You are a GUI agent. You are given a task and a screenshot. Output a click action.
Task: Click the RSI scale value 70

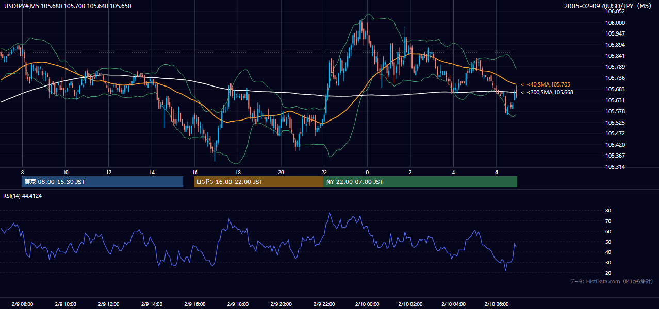coord(608,221)
